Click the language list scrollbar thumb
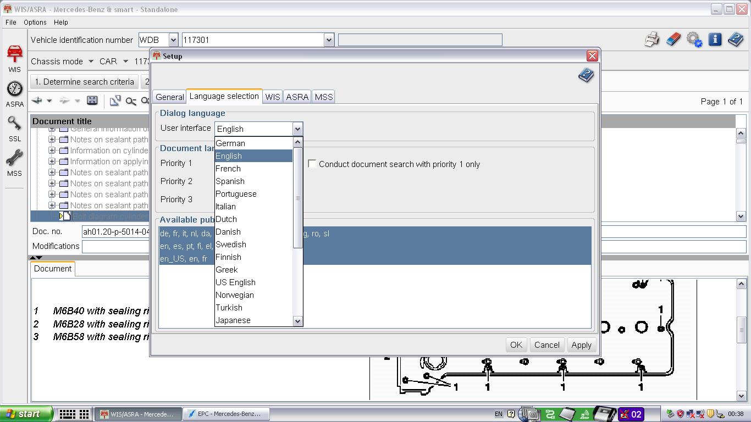The width and height of the screenshot is (751, 422). [x=297, y=198]
